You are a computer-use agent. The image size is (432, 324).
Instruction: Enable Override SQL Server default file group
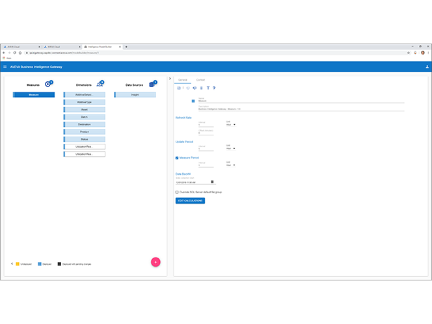(x=177, y=192)
